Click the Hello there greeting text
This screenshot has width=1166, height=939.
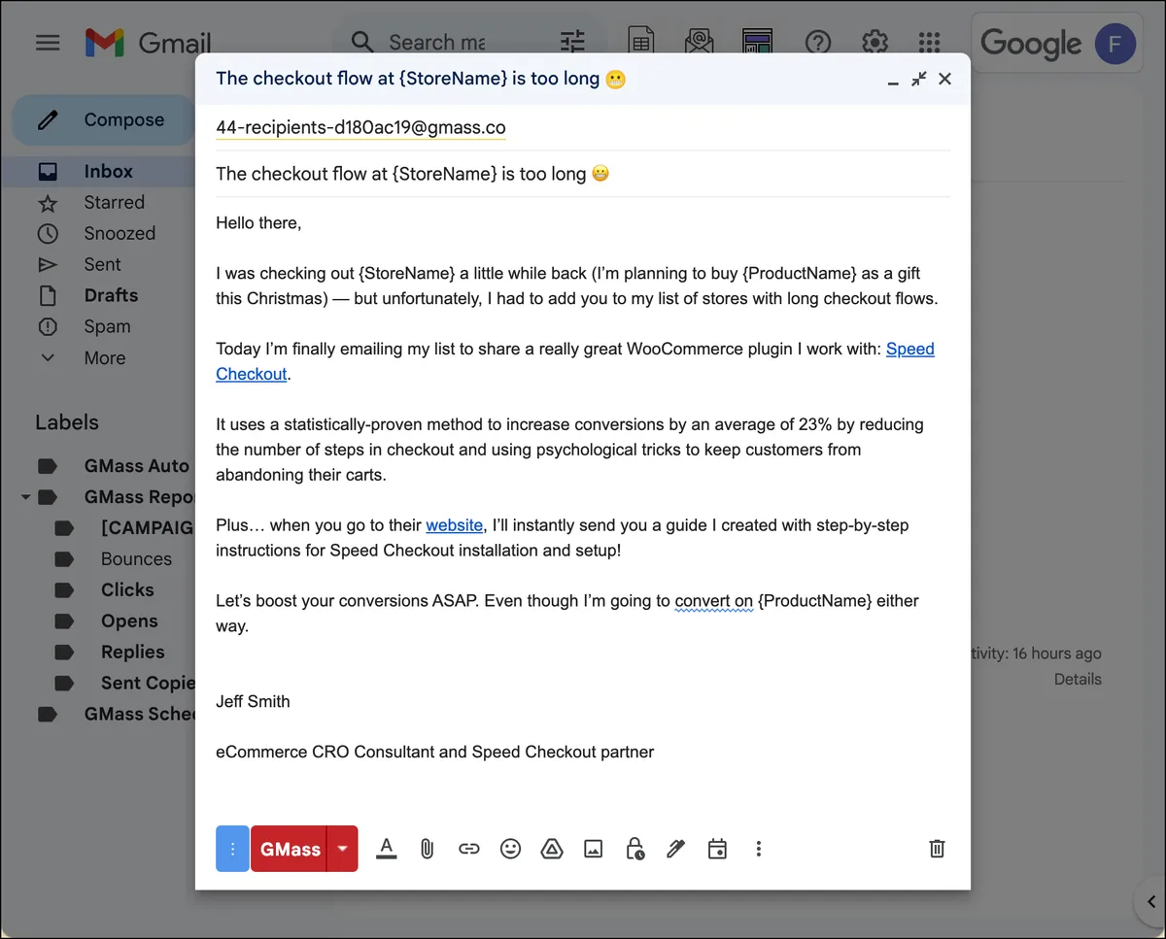pyautogui.click(x=258, y=222)
